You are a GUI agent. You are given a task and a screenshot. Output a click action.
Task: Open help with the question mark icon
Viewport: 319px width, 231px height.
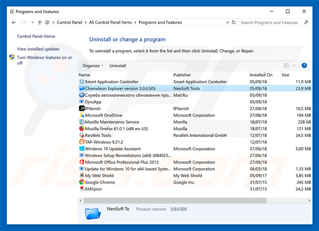click(x=304, y=66)
